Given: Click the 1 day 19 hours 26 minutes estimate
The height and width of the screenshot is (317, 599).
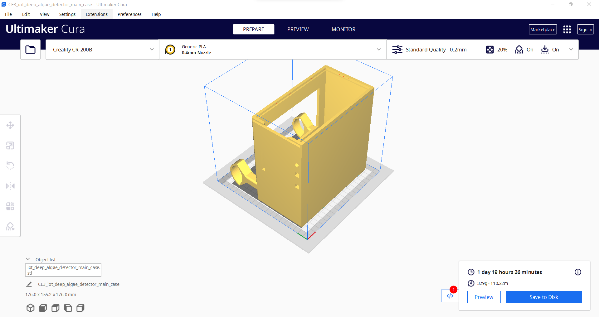Looking at the screenshot, I should 509,272.
